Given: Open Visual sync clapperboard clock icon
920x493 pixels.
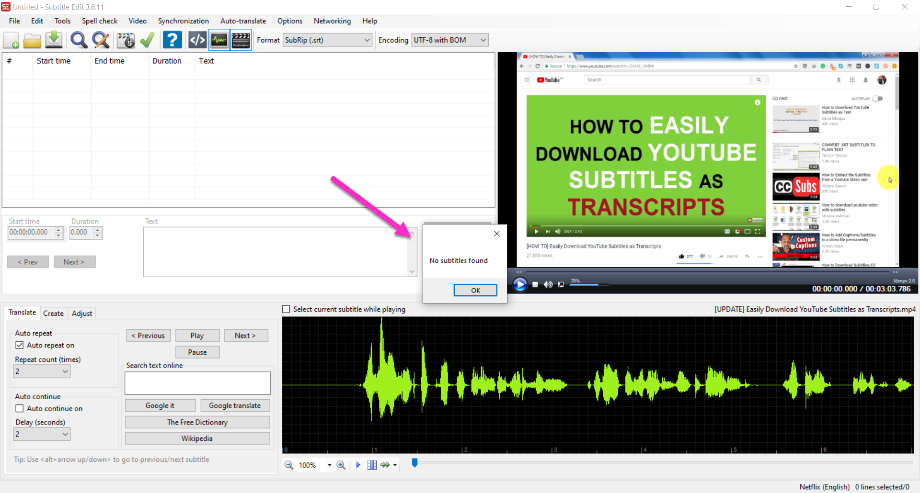Looking at the screenshot, I should 126,40.
